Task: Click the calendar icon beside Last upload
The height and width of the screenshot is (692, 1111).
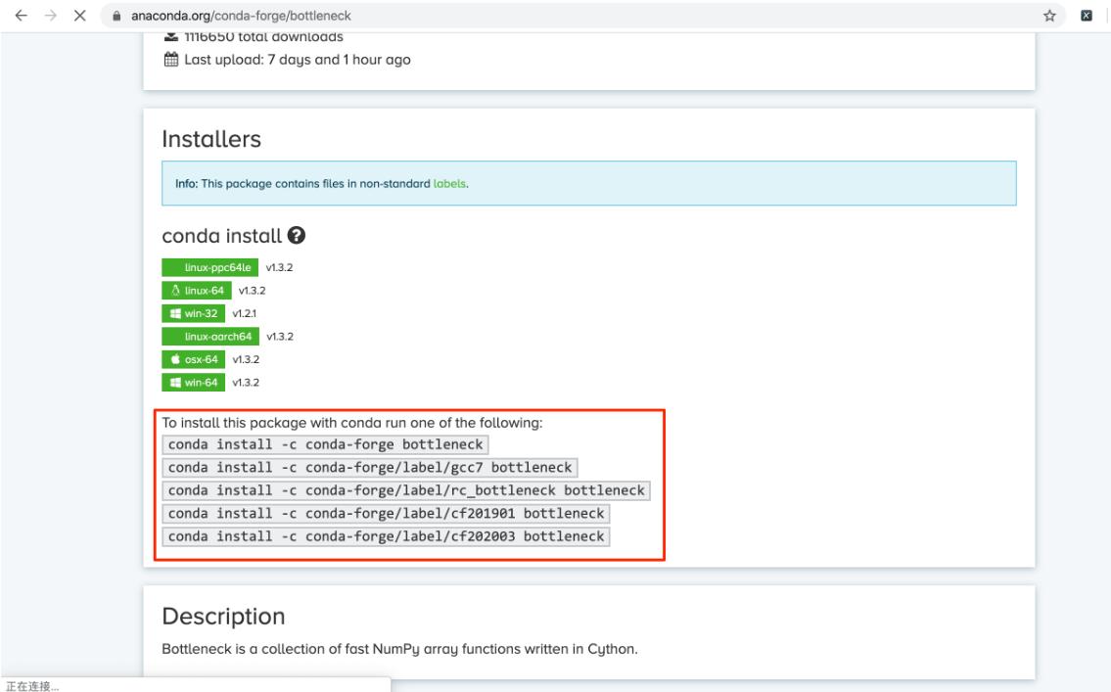Action: point(170,60)
